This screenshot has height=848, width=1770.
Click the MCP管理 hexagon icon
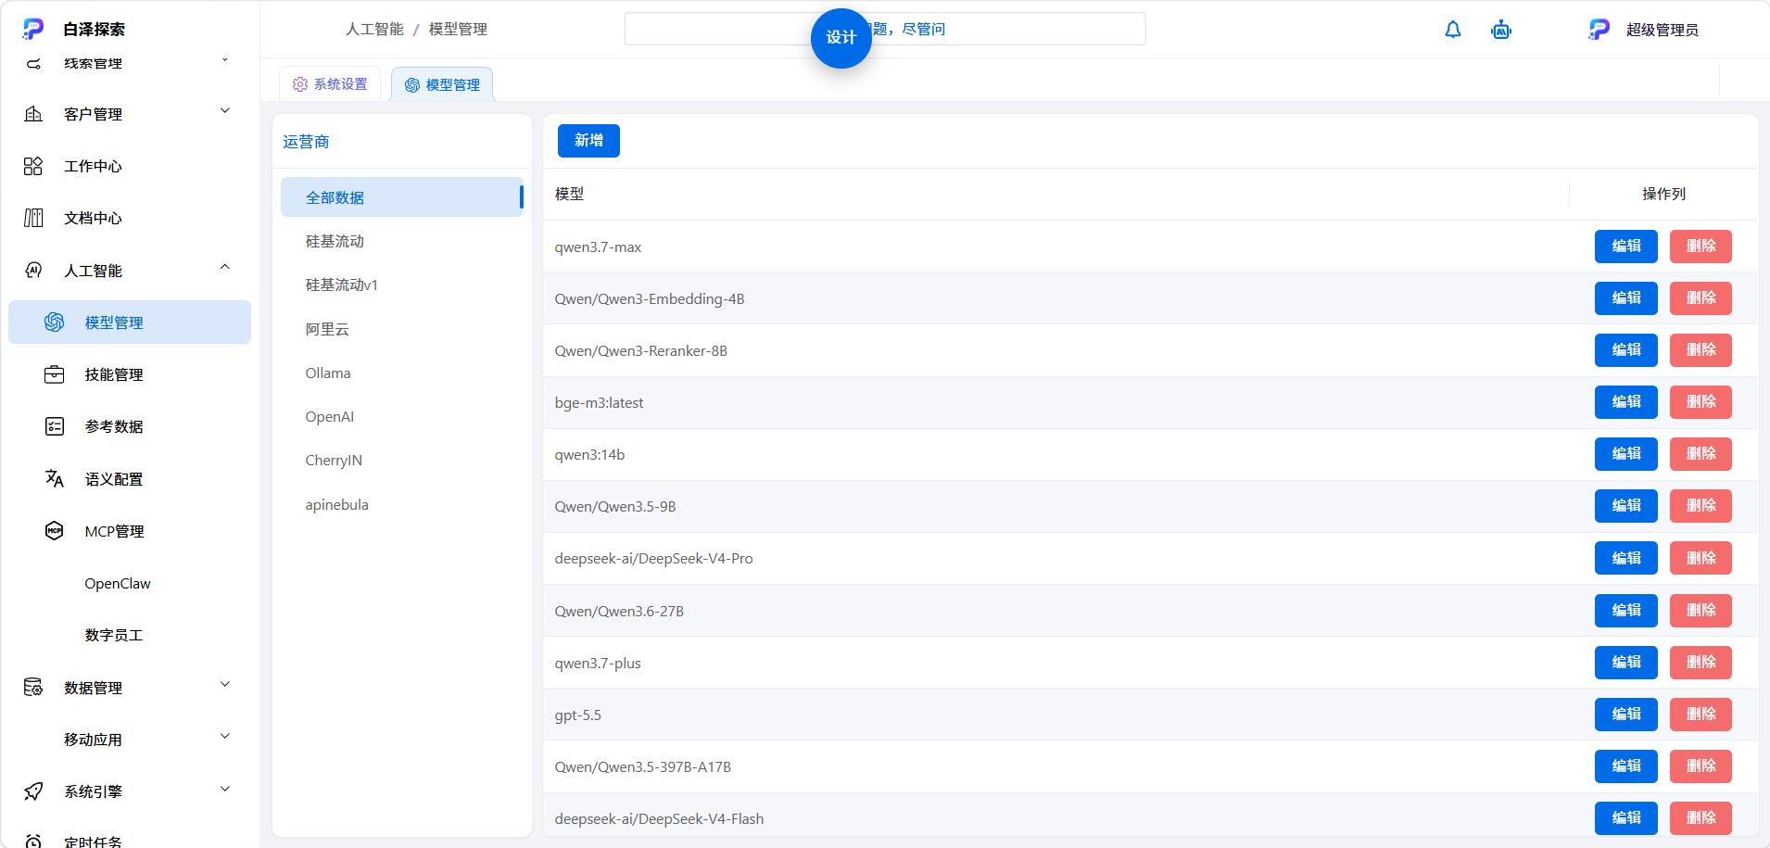55,531
